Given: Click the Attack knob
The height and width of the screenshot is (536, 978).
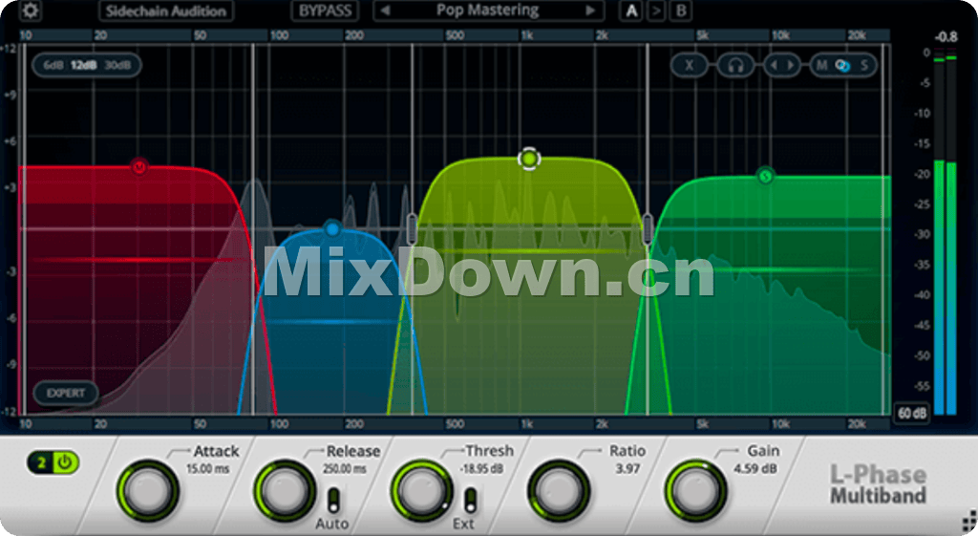Looking at the screenshot, I should point(148,491).
